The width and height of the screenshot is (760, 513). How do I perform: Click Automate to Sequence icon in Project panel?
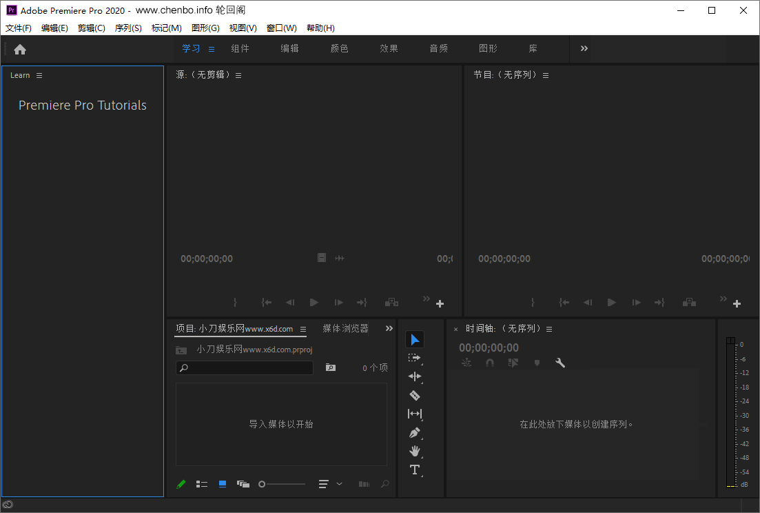click(x=364, y=484)
